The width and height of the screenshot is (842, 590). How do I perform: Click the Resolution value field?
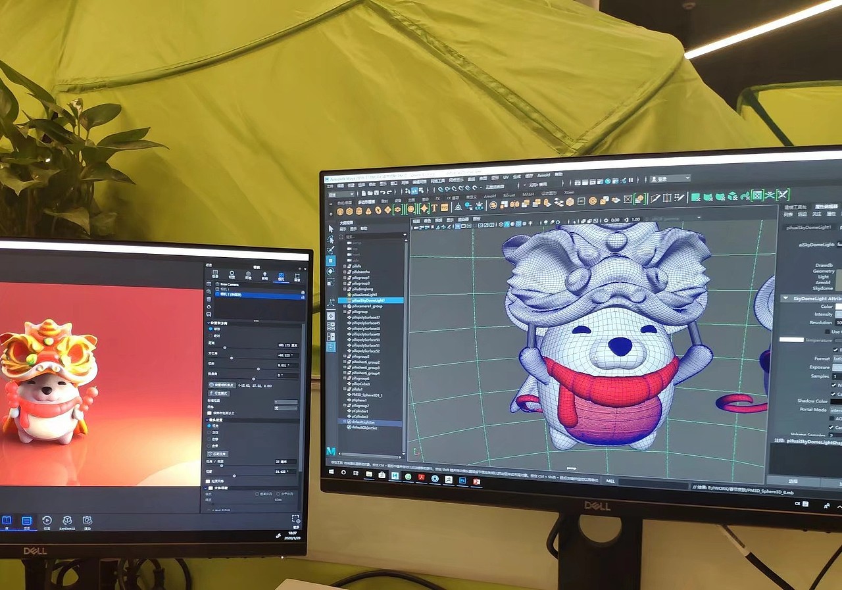(838, 323)
